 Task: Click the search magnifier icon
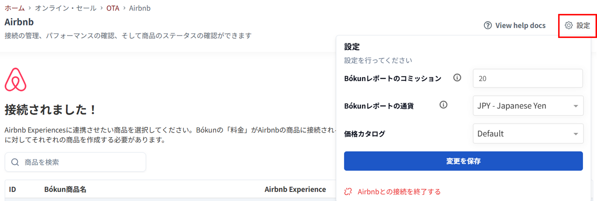(15, 162)
